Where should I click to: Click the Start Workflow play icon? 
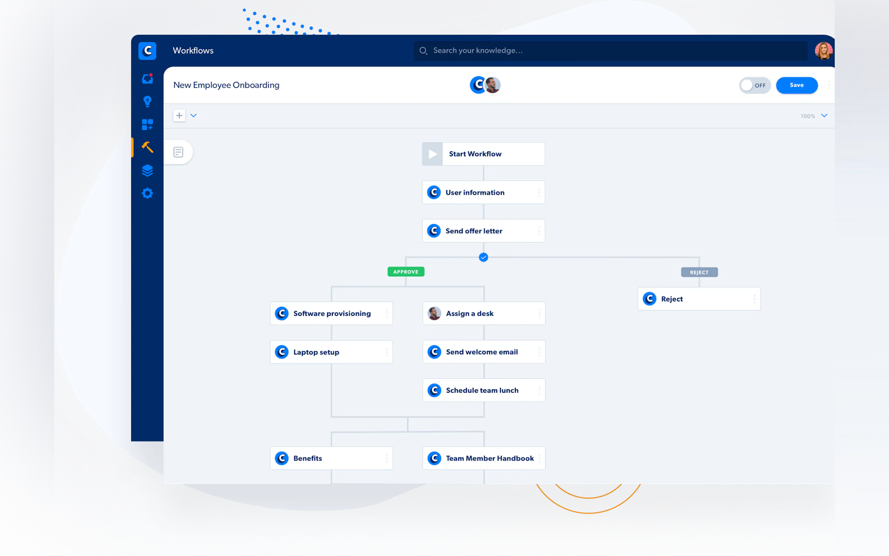pyautogui.click(x=433, y=154)
